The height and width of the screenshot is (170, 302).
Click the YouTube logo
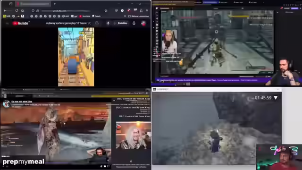point(20,23)
